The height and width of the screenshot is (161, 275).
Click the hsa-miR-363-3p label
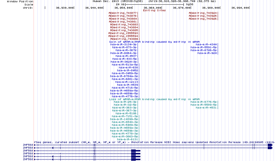tap(124, 108)
